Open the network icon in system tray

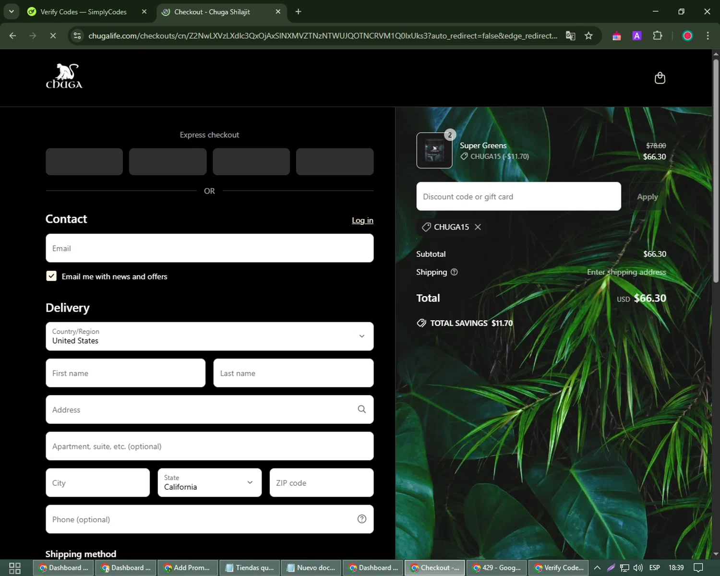[x=624, y=568]
